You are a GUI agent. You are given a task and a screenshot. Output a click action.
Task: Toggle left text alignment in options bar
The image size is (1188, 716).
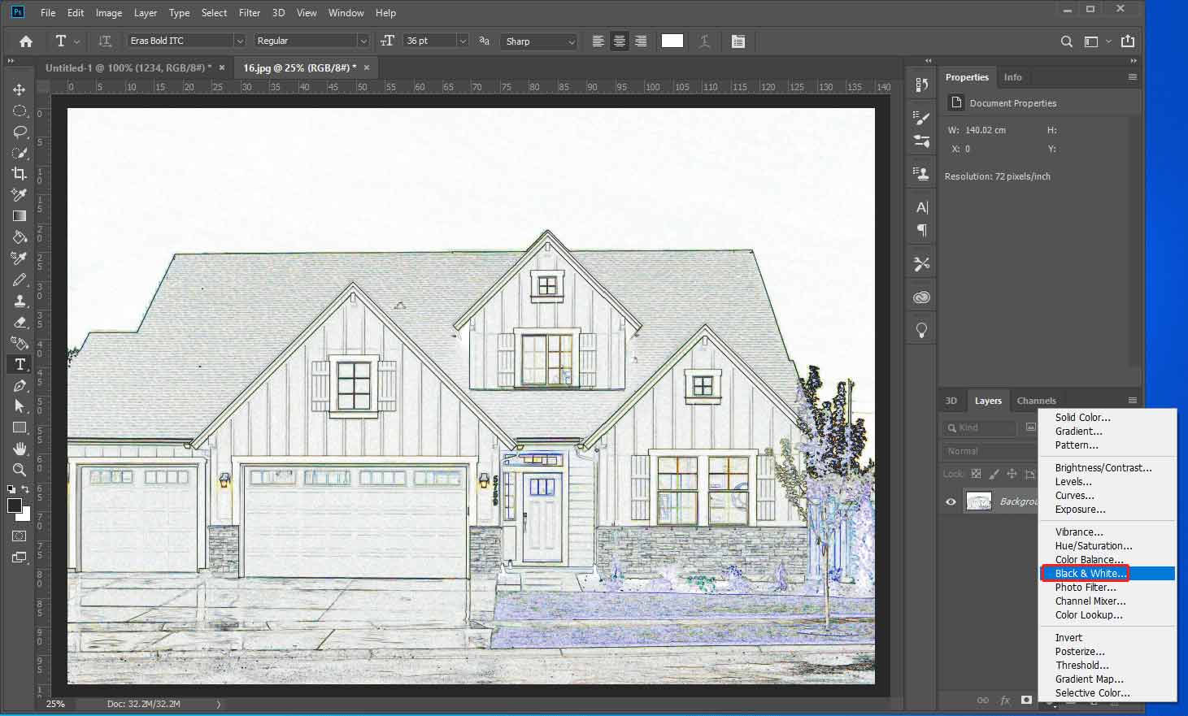[598, 41]
